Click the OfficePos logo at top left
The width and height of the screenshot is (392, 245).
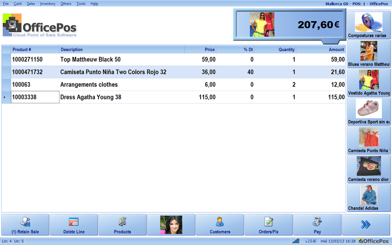[x=39, y=25]
